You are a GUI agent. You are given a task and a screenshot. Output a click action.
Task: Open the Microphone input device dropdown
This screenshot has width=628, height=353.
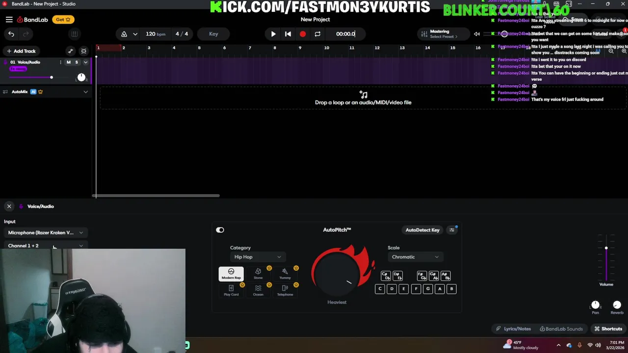click(46, 233)
